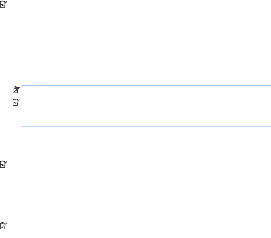Click the blue rule above the short middle note

point(140,160)
